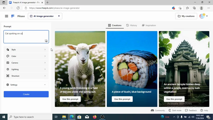The height and width of the screenshot is (120, 213).
Task: Click the browser back arrow
Action: (x=4, y=8)
